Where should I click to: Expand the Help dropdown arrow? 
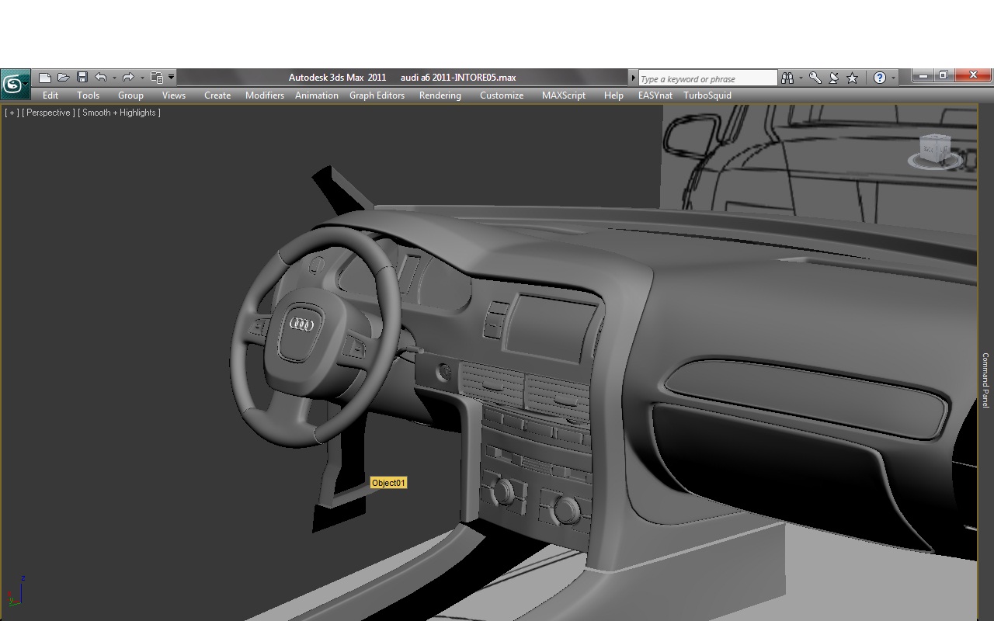click(893, 78)
